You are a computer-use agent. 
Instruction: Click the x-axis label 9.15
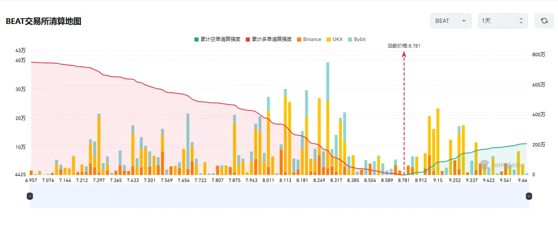438,180
